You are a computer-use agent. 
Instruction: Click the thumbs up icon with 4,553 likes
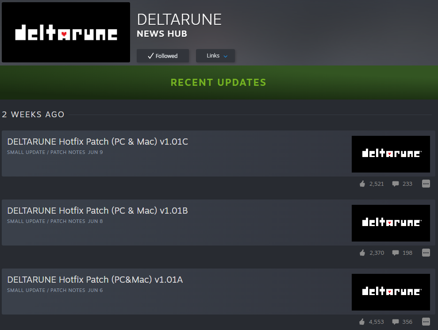(362, 322)
